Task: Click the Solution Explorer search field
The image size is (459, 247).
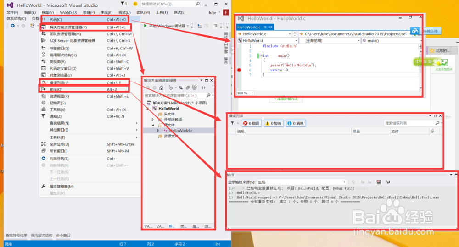Action: [179, 95]
